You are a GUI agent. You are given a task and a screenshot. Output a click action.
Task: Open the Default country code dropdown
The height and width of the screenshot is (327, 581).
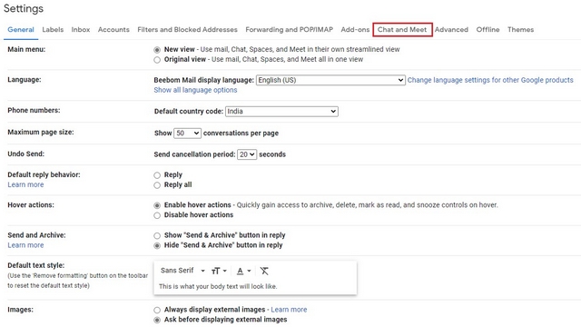(x=281, y=111)
